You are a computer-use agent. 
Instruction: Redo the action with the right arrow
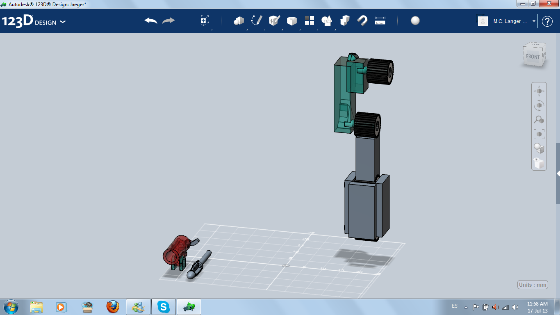click(x=168, y=21)
